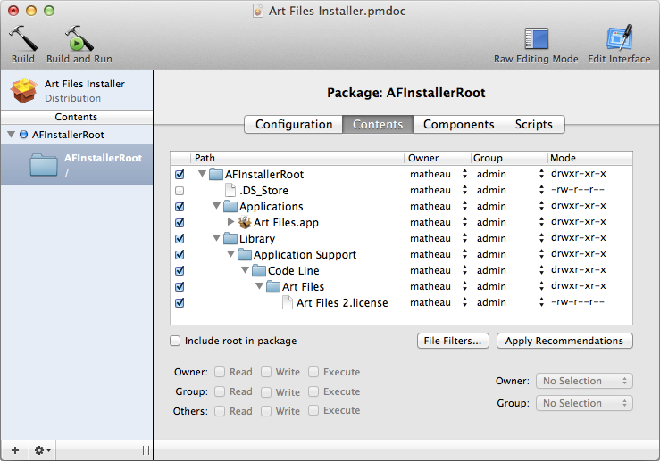Screen dimensions: 660x461
Task: Switch to Raw Editing Mode
Action: point(536,38)
